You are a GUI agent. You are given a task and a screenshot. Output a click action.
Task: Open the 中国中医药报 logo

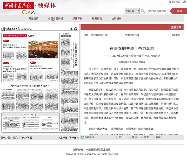19,5
